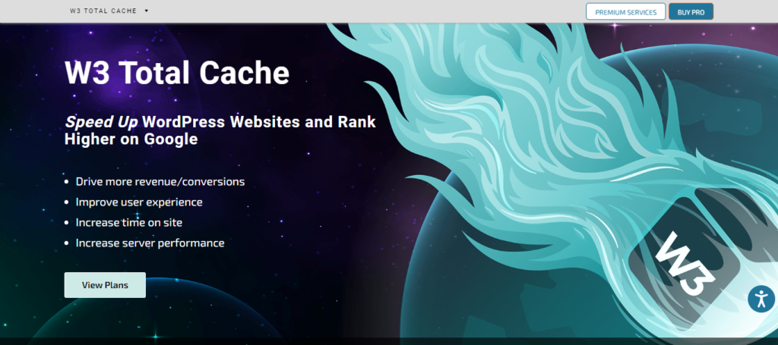Select the View Plans button
The image size is (778, 345).
point(105,285)
